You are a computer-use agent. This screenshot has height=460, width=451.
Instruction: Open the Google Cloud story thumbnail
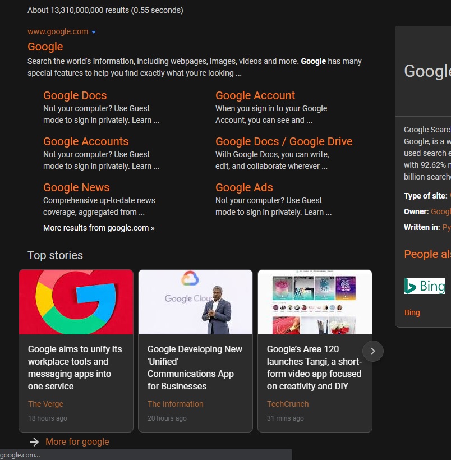[x=195, y=302]
